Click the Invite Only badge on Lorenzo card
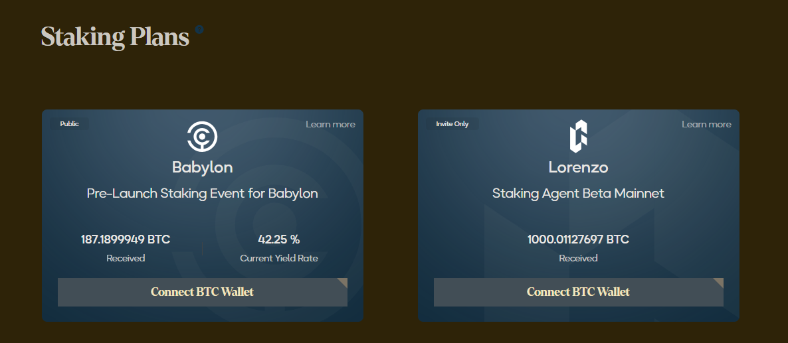Screen dimensions: 788x343 [452, 124]
